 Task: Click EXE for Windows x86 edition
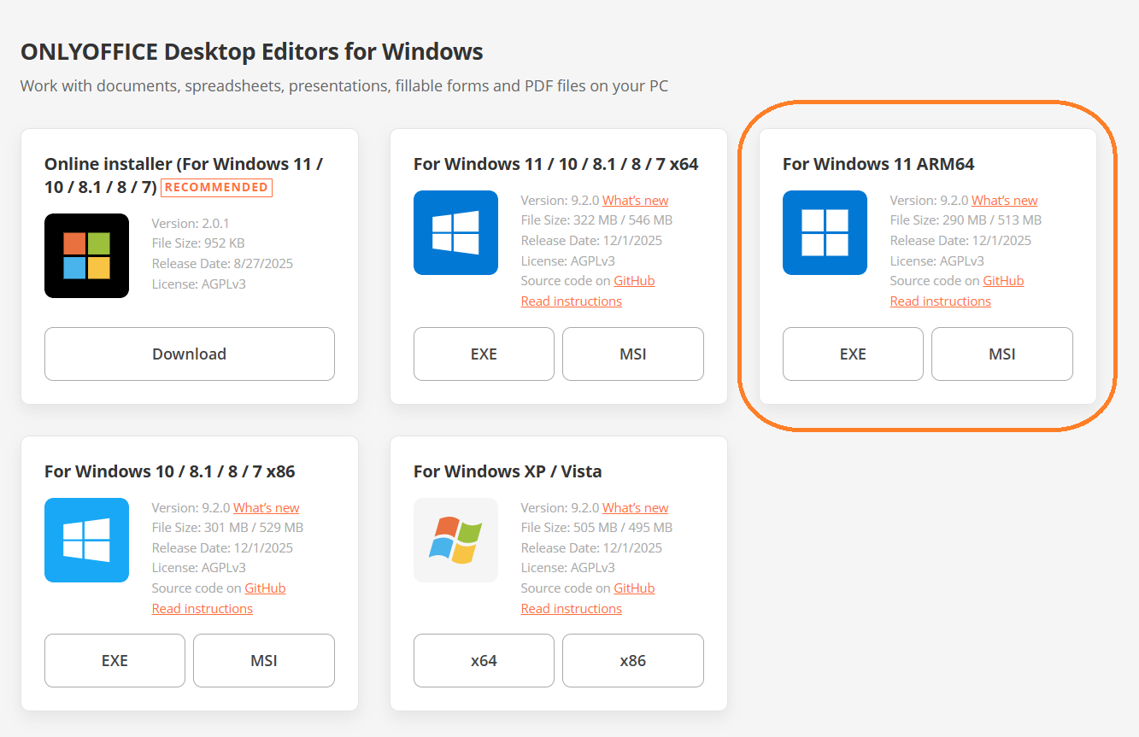click(x=114, y=660)
